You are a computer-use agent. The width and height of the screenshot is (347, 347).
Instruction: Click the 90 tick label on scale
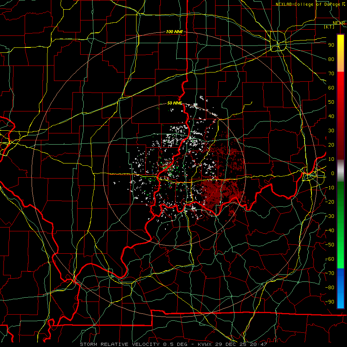pyautogui.click(x=331, y=45)
